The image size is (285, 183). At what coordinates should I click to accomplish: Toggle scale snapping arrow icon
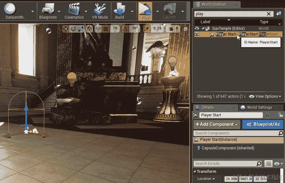(x=146, y=29)
